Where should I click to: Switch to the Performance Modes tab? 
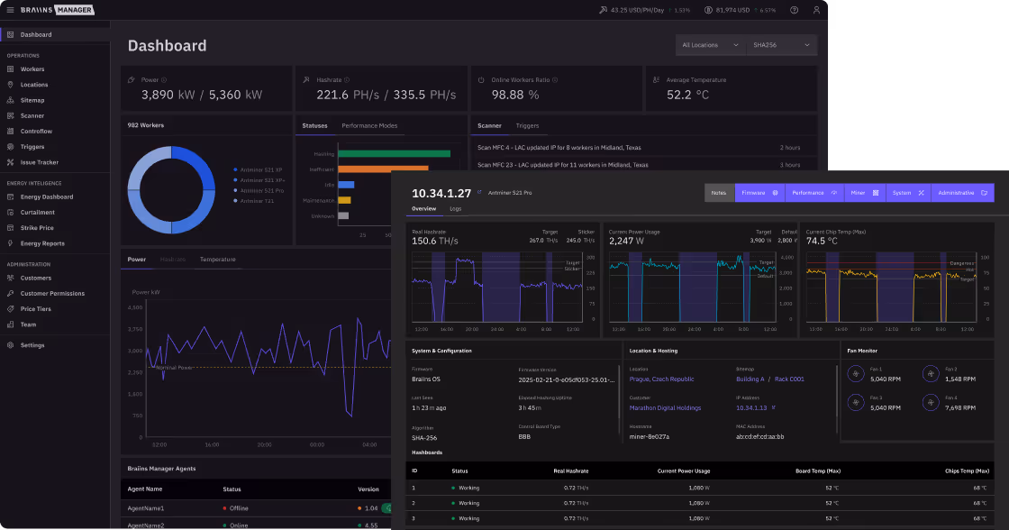pos(369,125)
